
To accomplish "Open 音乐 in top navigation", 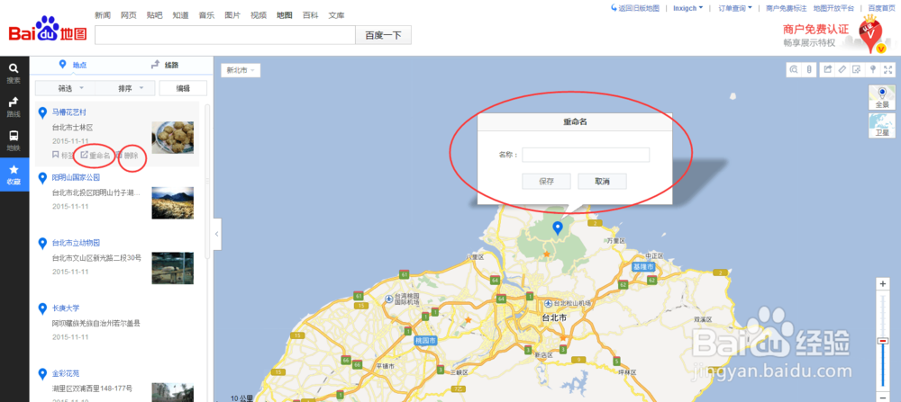I will pyautogui.click(x=207, y=15).
